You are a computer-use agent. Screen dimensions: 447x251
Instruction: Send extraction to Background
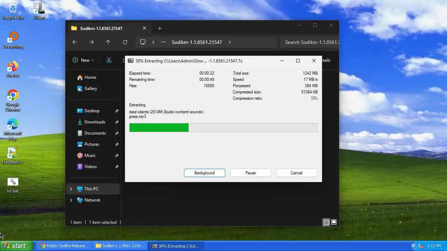pos(205,173)
